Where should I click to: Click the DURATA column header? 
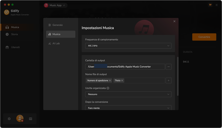(188, 52)
